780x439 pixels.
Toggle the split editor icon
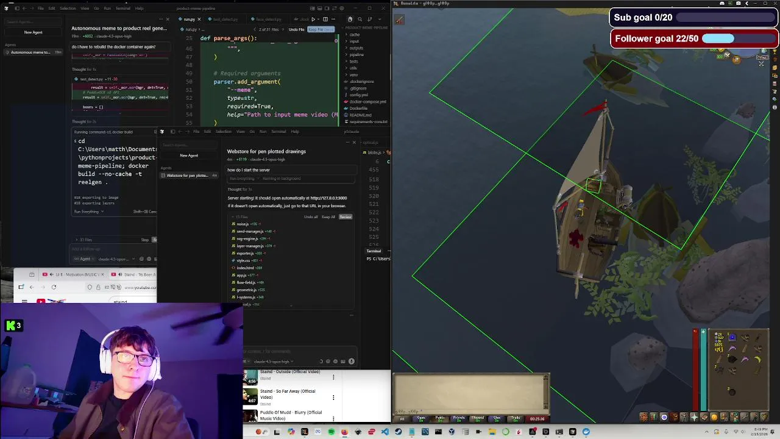coord(325,20)
